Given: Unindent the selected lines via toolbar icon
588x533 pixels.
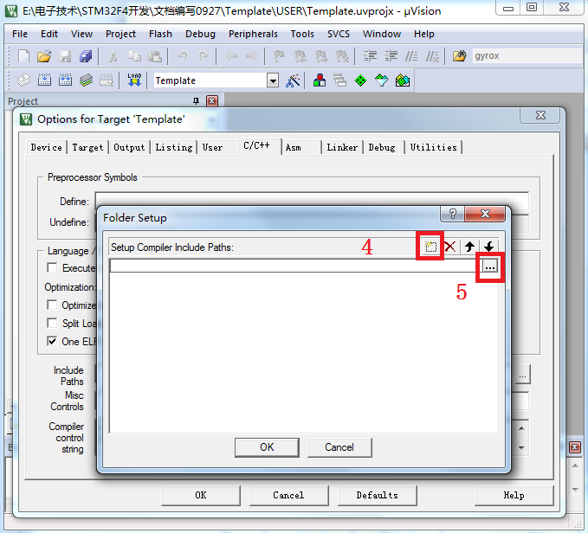Looking at the screenshot, I should coord(391,56).
